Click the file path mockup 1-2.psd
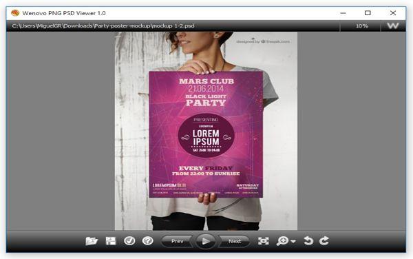 pos(103,25)
